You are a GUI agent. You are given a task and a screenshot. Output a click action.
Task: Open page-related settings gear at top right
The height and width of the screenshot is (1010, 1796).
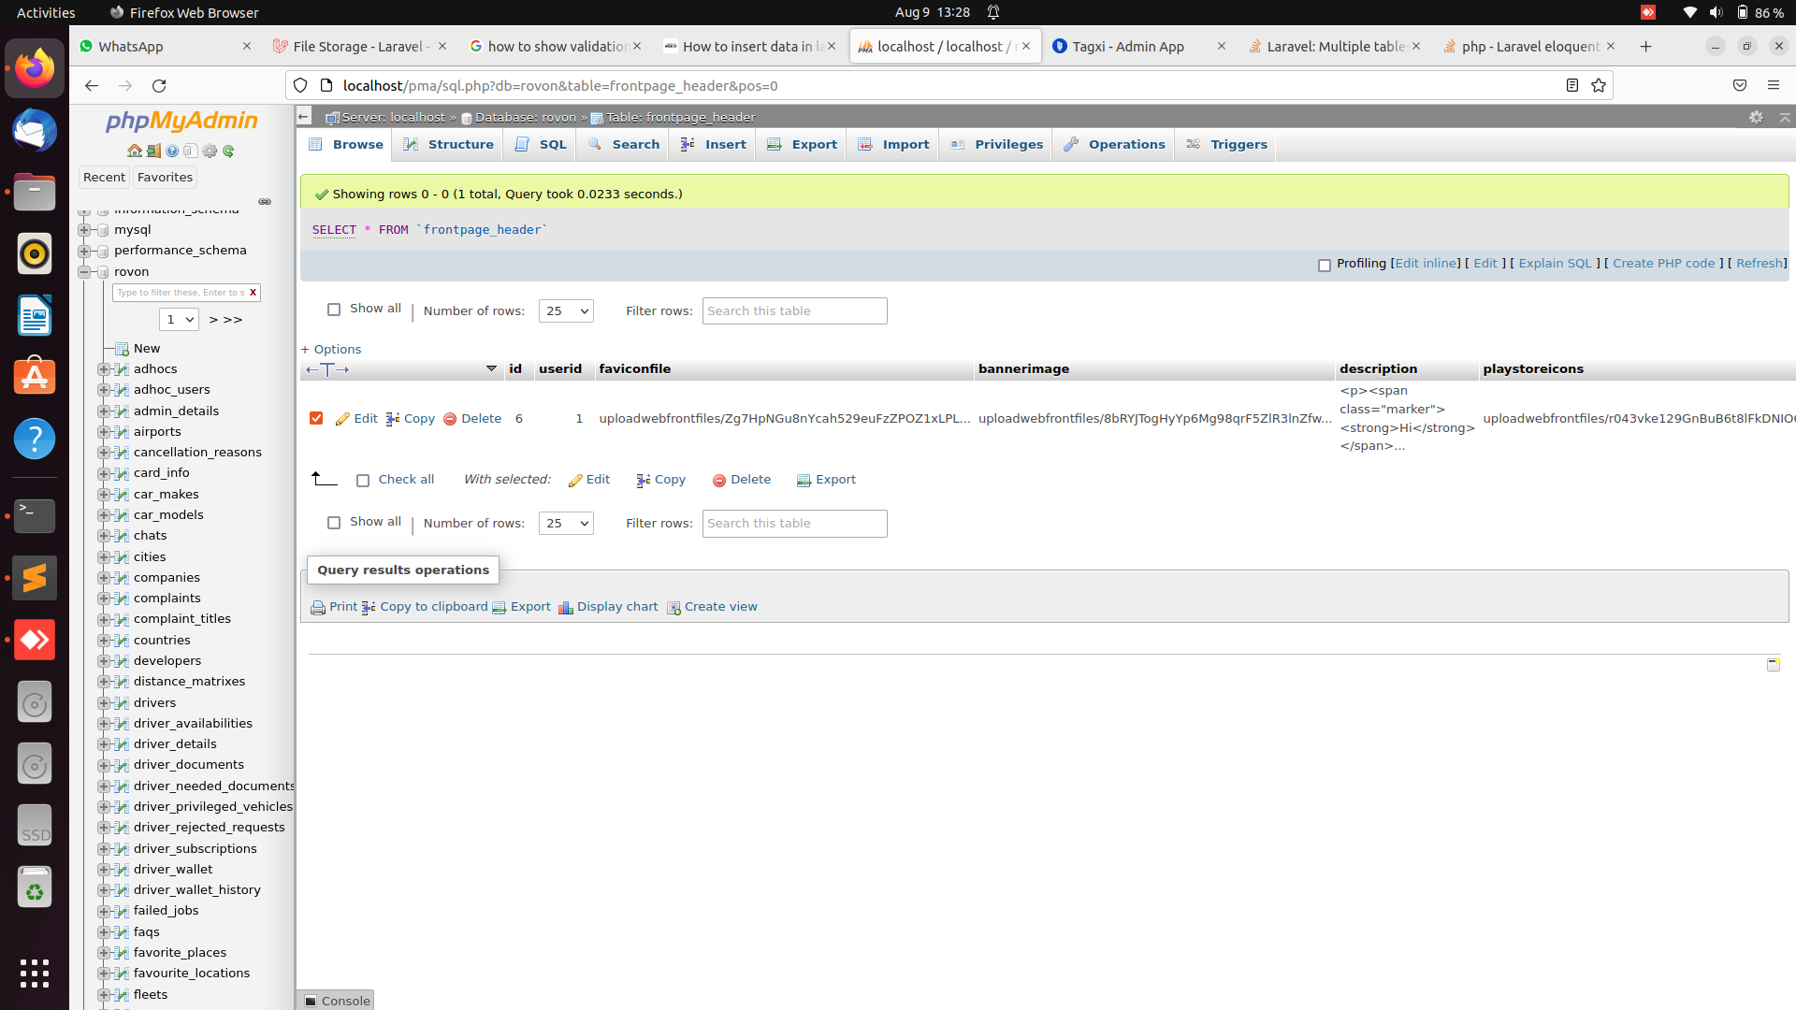pyautogui.click(x=1756, y=117)
